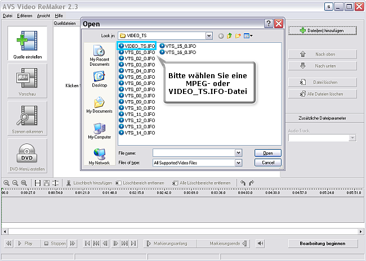
Task: Open the Editieren menu
Action: [x=25, y=16]
